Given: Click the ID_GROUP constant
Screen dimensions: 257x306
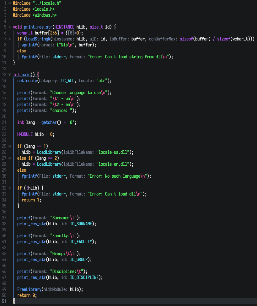Looking at the screenshot, I should tap(79, 260).
